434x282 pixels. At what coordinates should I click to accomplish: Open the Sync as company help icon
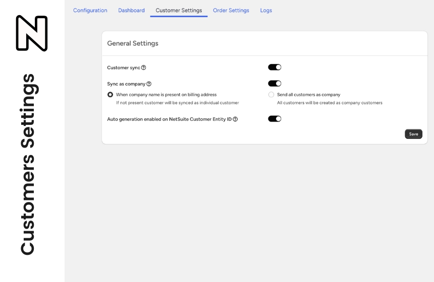click(x=149, y=84)
